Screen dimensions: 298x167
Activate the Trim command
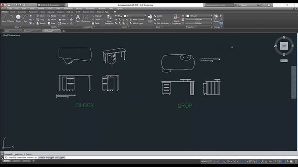pos(62,16)
